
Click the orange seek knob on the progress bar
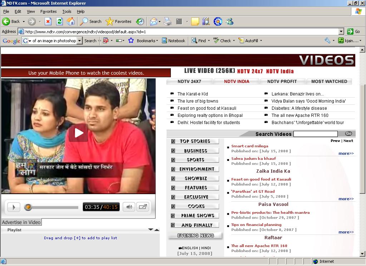pos(28,207)
